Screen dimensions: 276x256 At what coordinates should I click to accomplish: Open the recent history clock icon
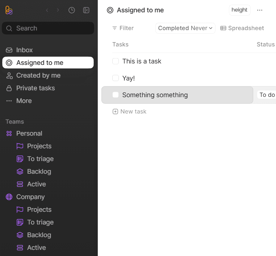(x=72, y=10)
